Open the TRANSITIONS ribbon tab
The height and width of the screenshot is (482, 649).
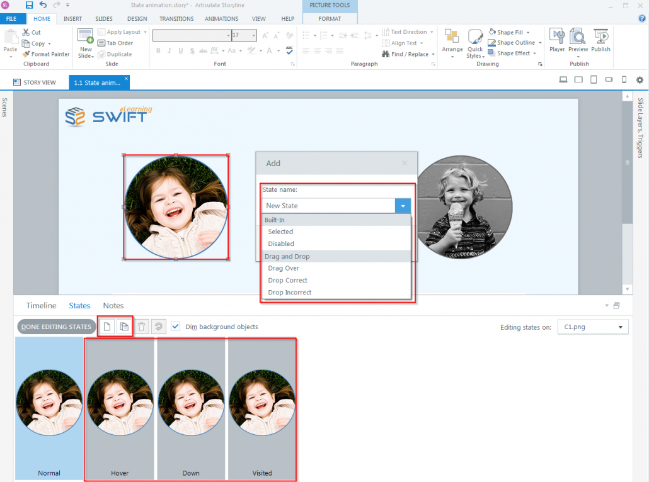click(176, 18)
